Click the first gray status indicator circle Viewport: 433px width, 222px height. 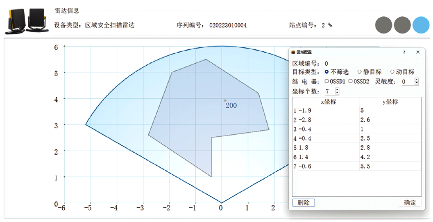pyautogui.click(x=384, y=24)
